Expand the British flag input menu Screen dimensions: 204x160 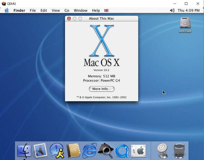coord(106,10)
